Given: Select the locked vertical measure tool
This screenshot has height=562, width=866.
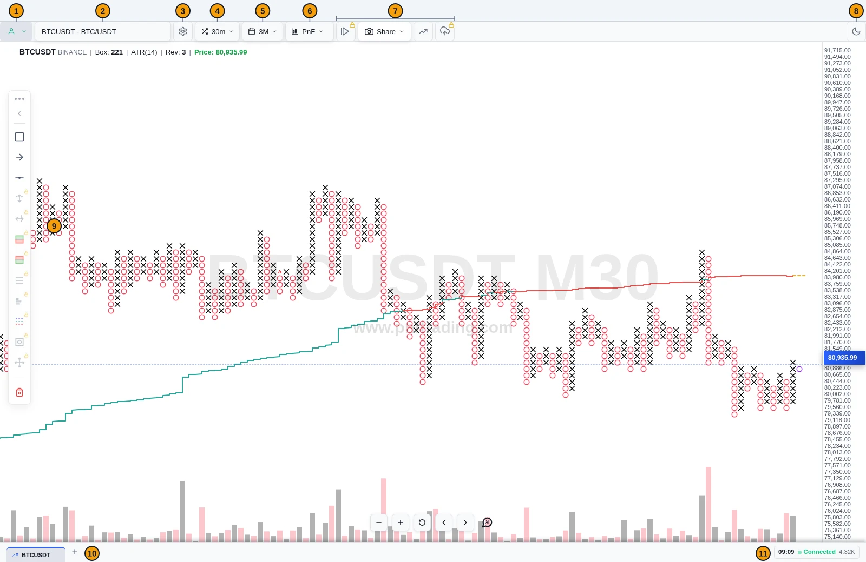Looking at the screenshot, I should [x=19, y=198].
